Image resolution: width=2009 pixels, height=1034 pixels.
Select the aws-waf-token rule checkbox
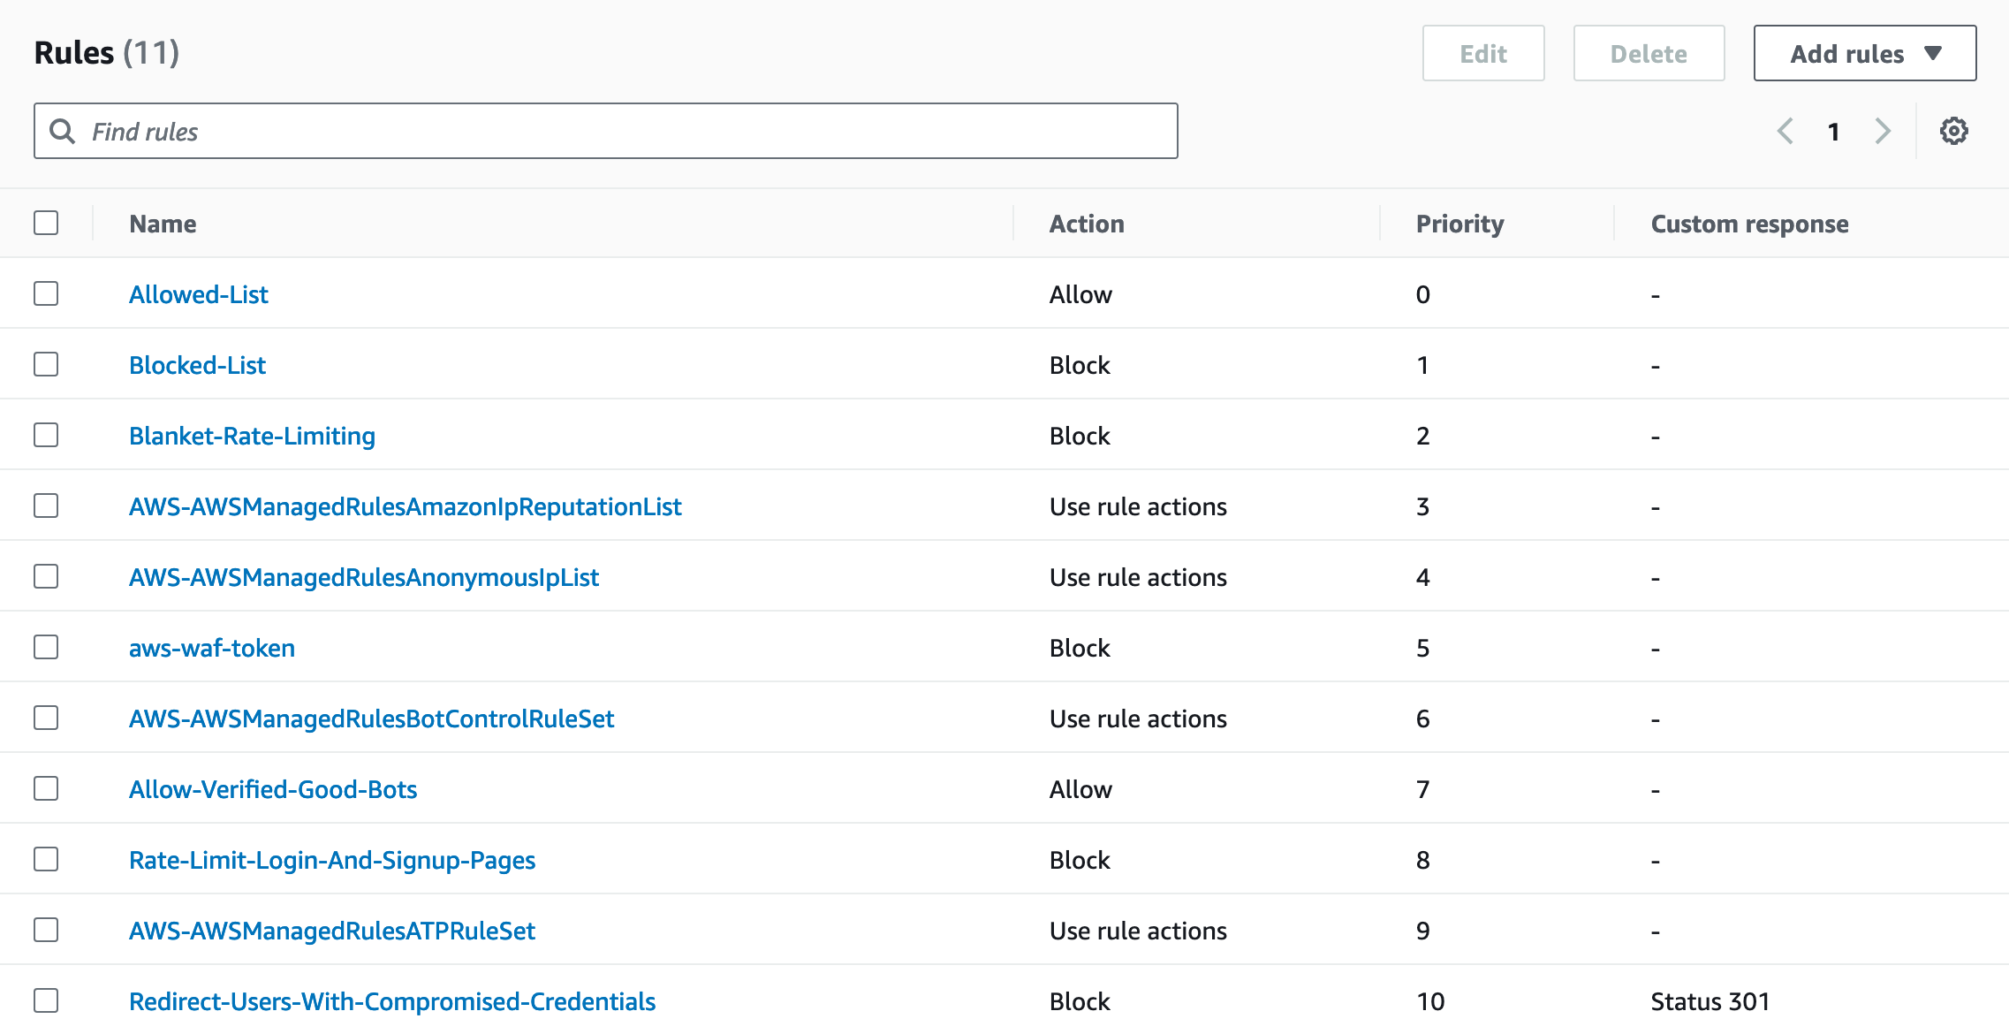click(46, 647)
